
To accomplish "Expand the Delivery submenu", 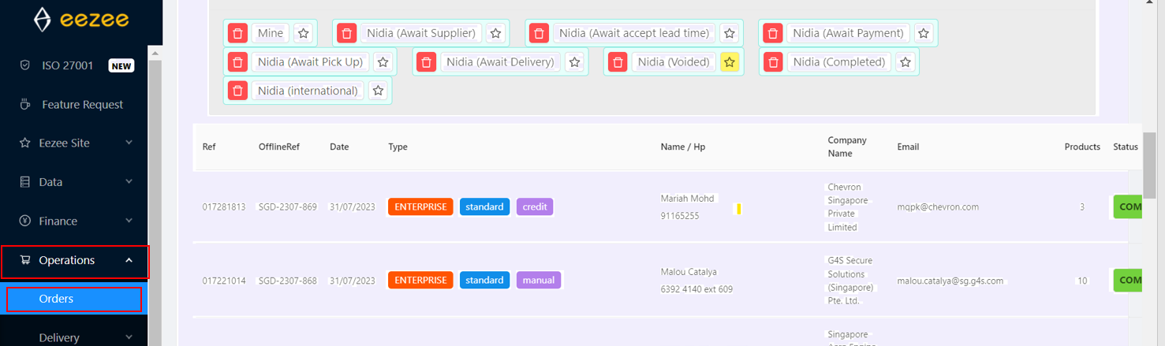I will pos(74,337).
